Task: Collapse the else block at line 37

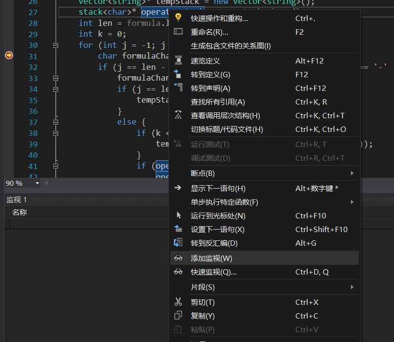Action: [56, 122]
